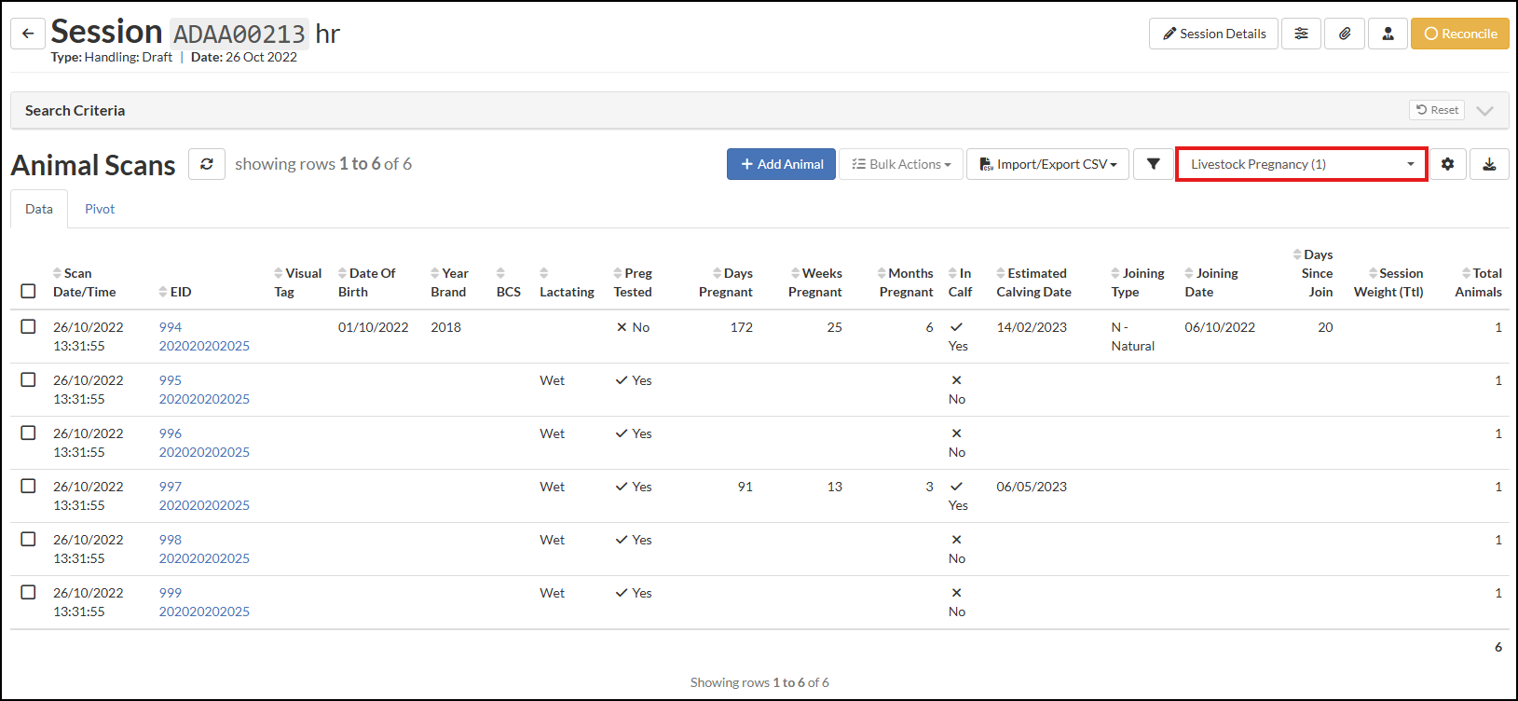Click the Lactating value Wet for animal 995

click(x=553, y=380)
